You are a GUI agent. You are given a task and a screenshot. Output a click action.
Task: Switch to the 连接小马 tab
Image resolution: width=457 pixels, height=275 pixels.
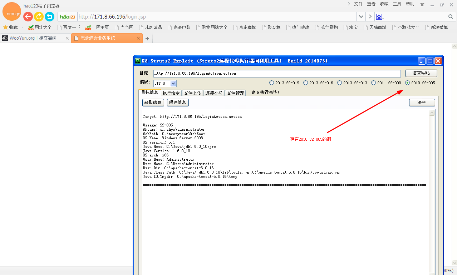click(x=214, y=93)
